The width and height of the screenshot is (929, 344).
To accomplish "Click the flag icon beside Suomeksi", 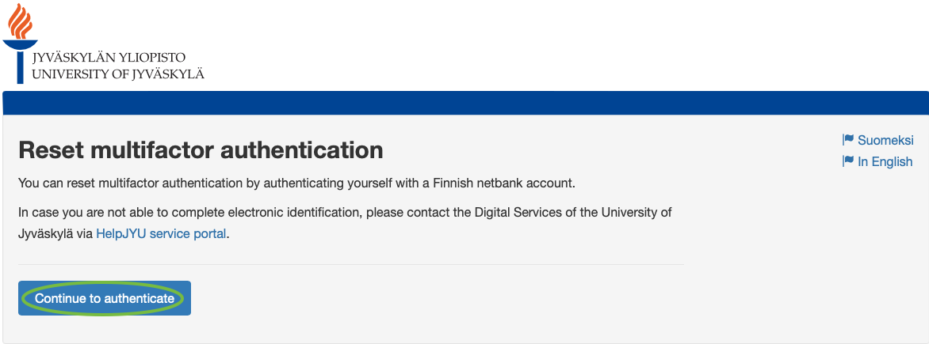I will coord(848,140).
